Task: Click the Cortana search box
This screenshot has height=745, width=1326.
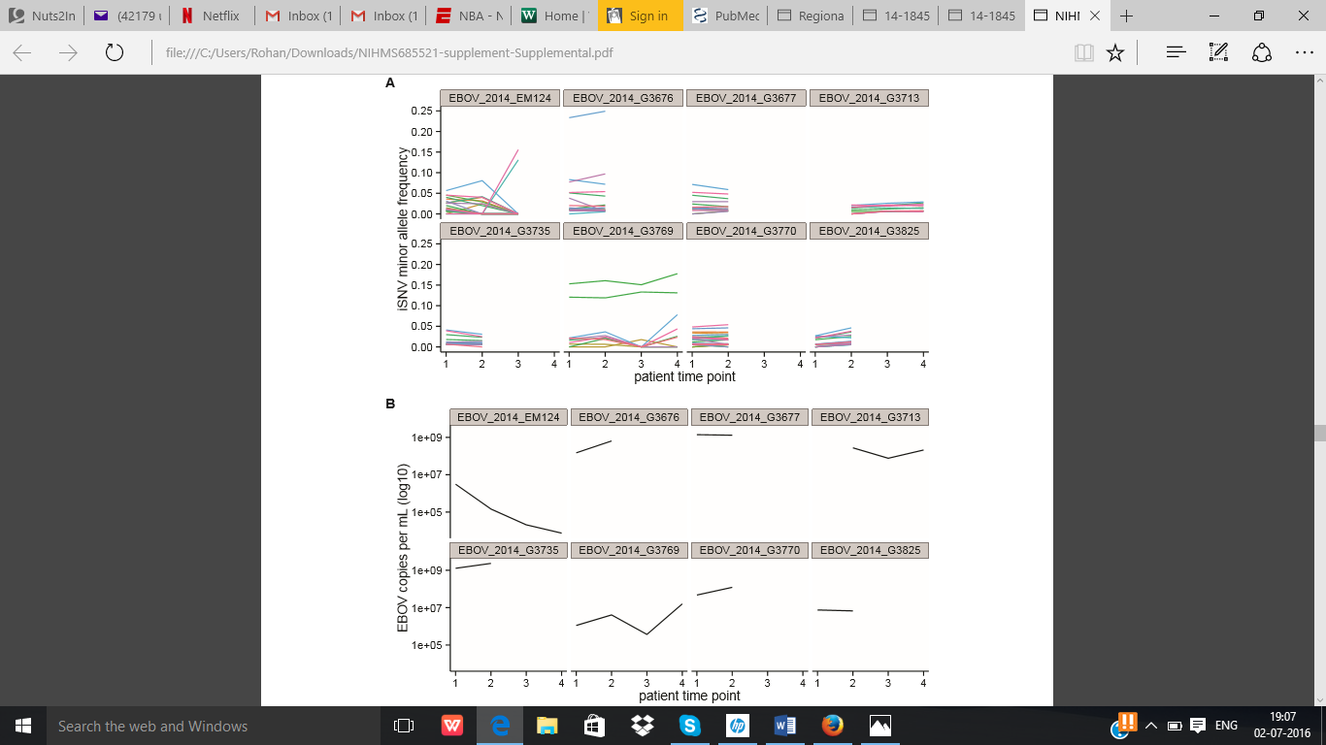Action: coord(213,726)
